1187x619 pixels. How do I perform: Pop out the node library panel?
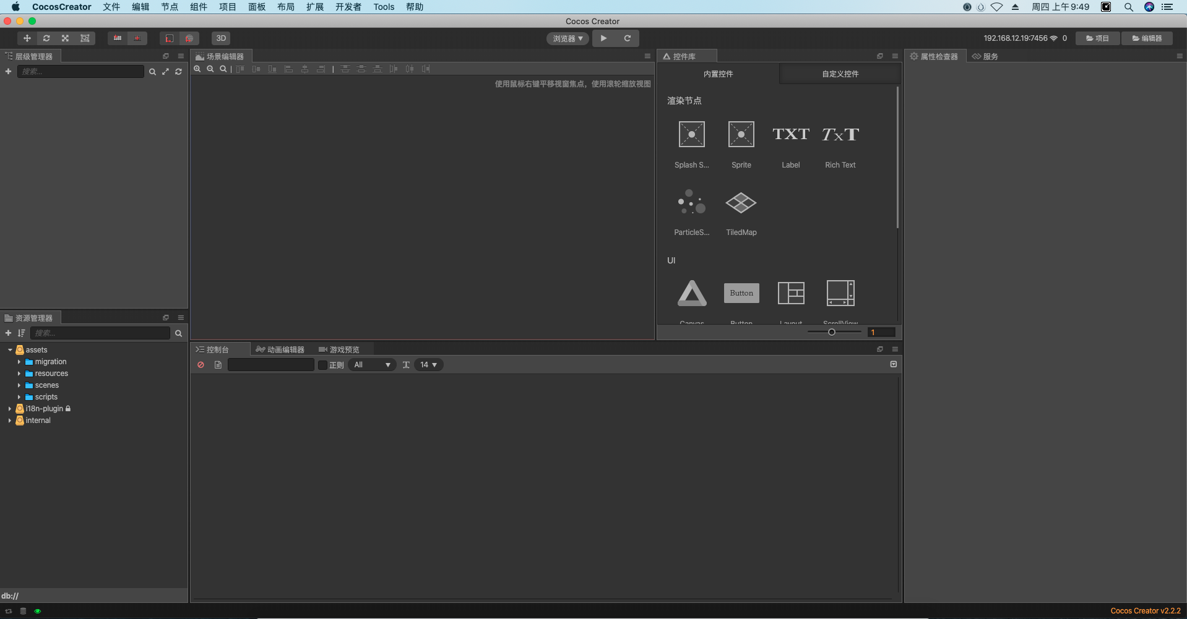point(880,56)
